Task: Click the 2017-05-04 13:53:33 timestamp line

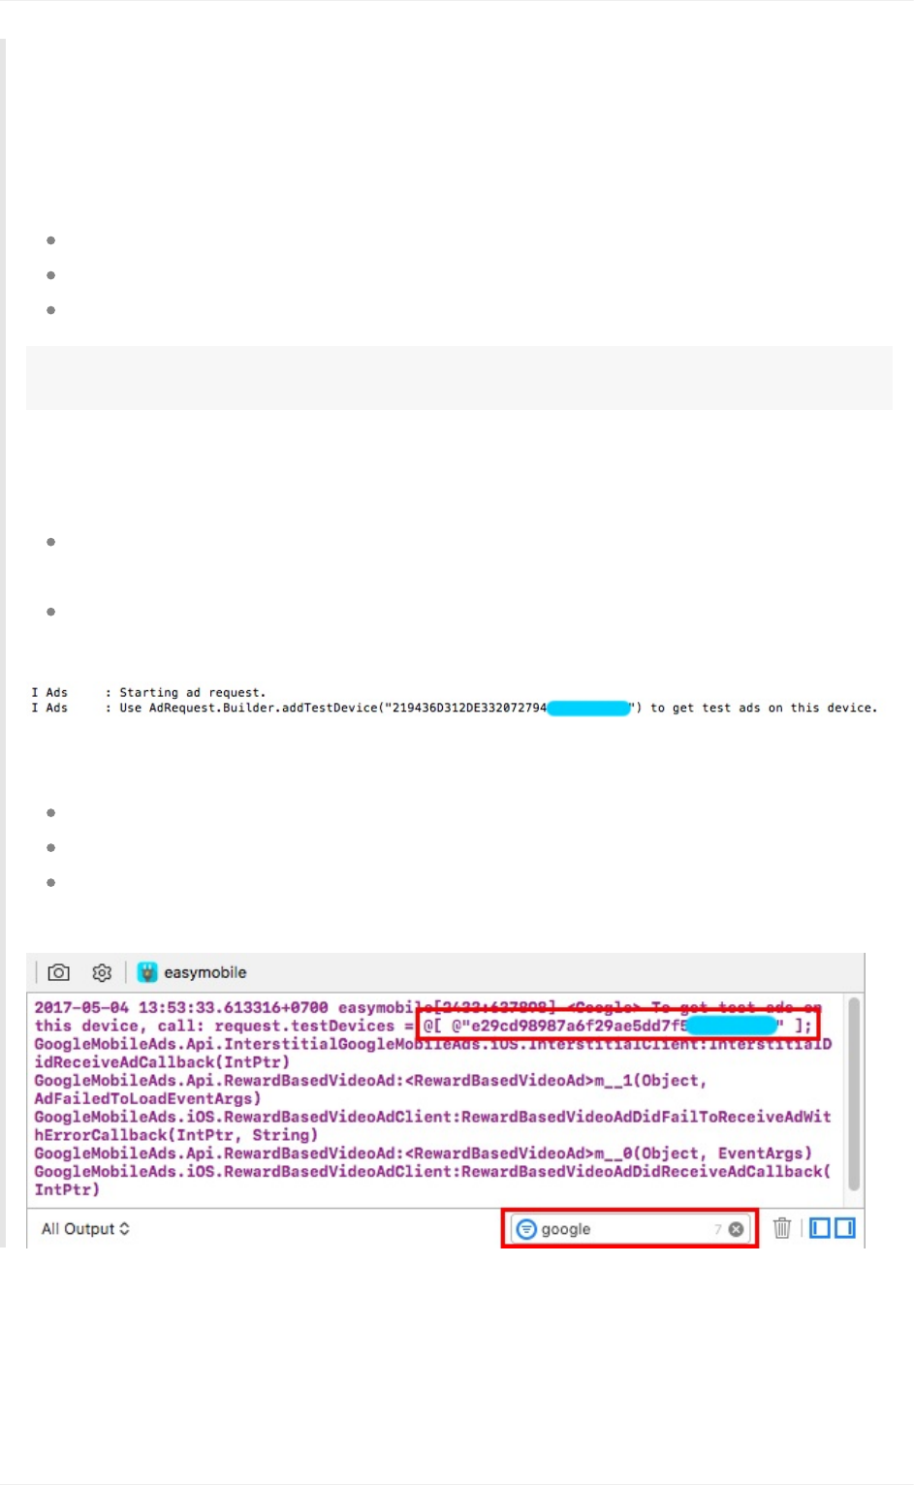Action: 427,1007
